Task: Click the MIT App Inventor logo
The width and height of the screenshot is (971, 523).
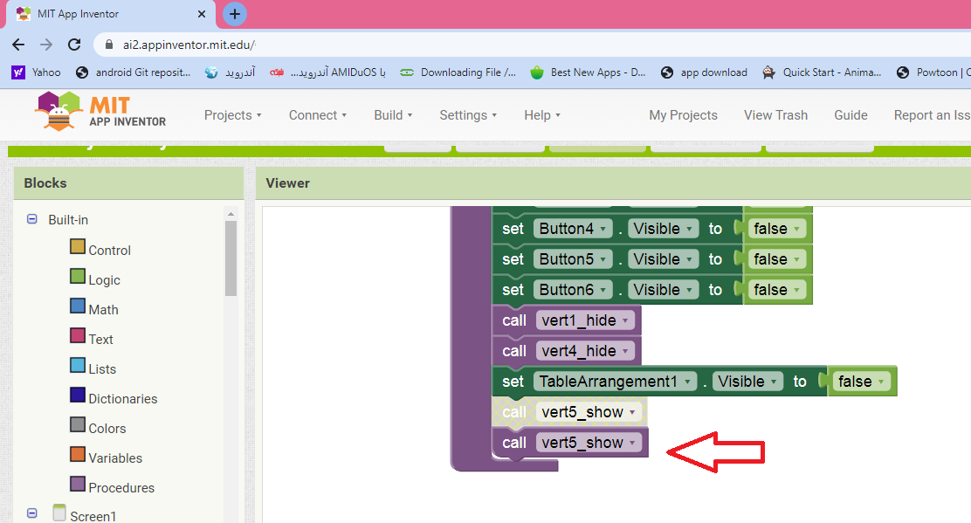Action: coord(100,113)
